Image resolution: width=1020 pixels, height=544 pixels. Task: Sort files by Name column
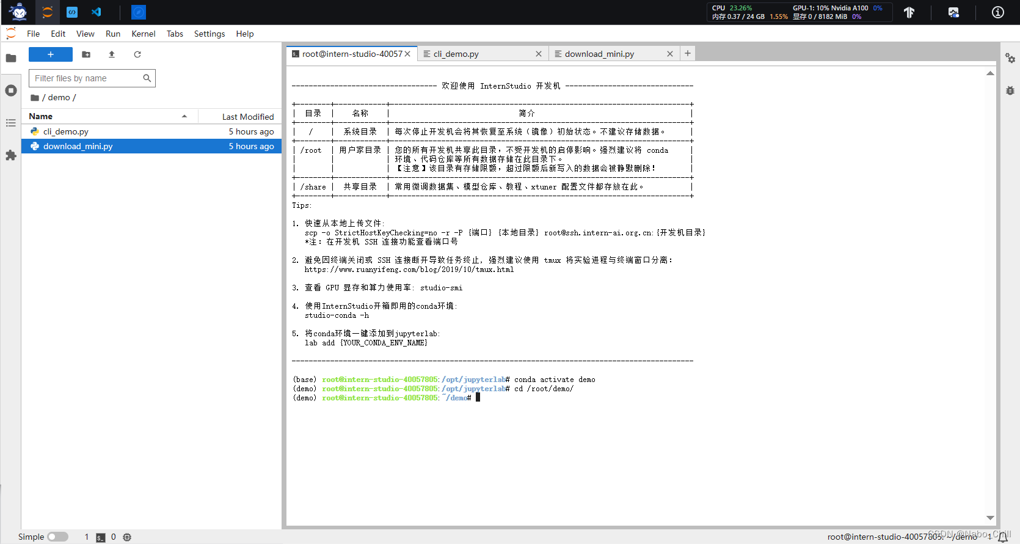[110, 116]
